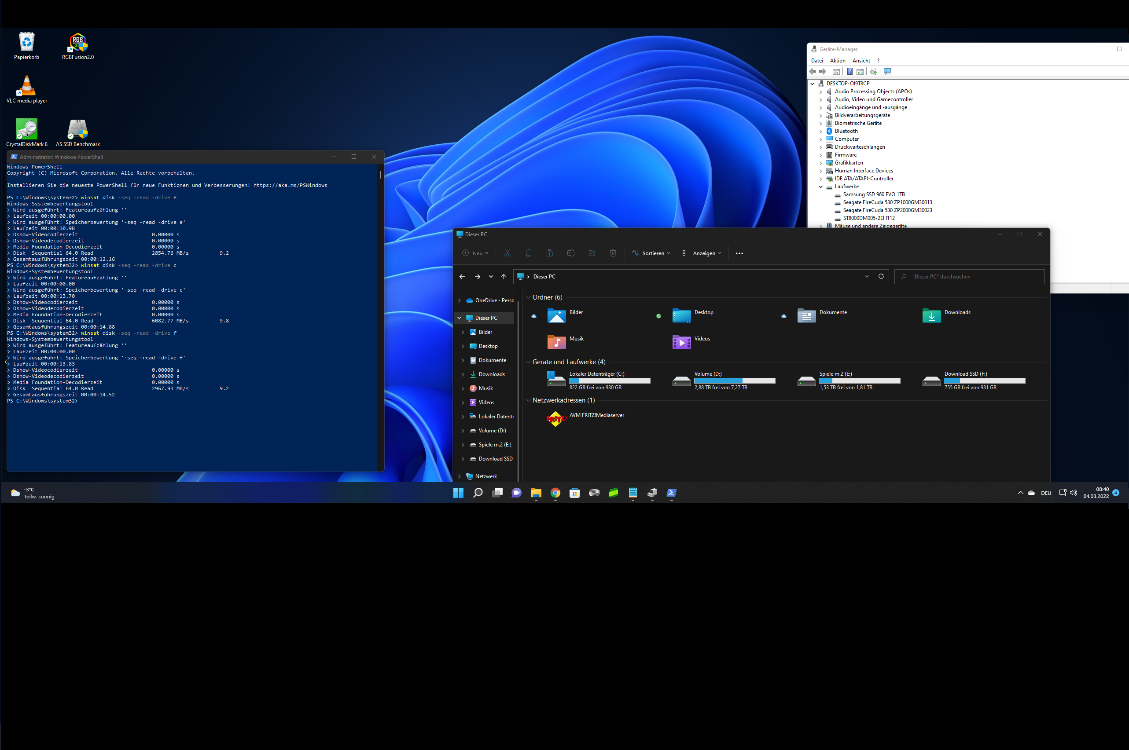This screenshot has width=1129, height=750.
Task: Click the Chrome icon in taskbar
Action: 555,493
